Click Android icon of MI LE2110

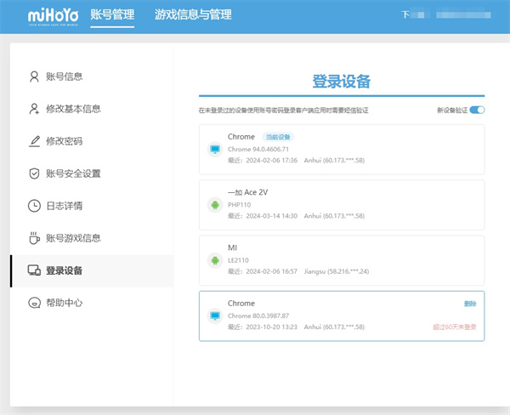coord(215,260)
